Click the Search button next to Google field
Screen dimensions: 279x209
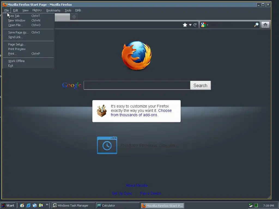[x=200, y=85]
